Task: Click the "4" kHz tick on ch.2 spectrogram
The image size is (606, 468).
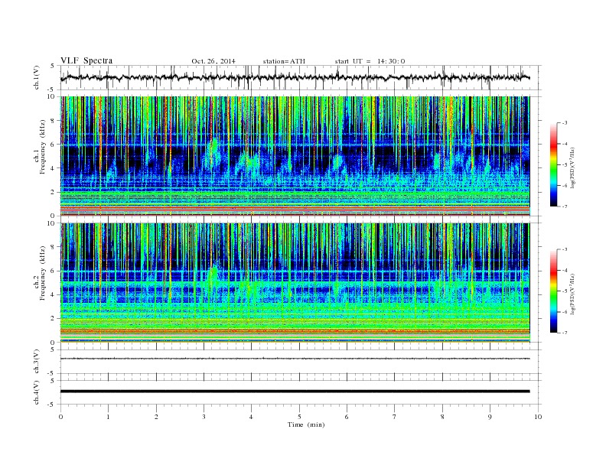Action: [x=53, y=294]
